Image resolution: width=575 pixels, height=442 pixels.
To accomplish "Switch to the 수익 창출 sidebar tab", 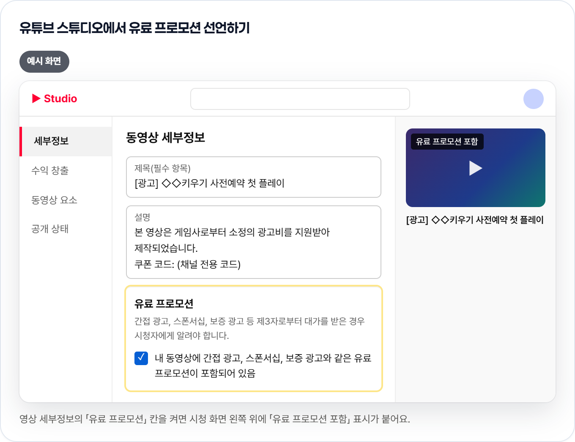I will (50, 171).
